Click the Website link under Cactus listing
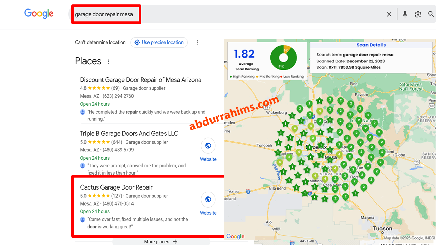The image size is (436, 245). (208, 213)
